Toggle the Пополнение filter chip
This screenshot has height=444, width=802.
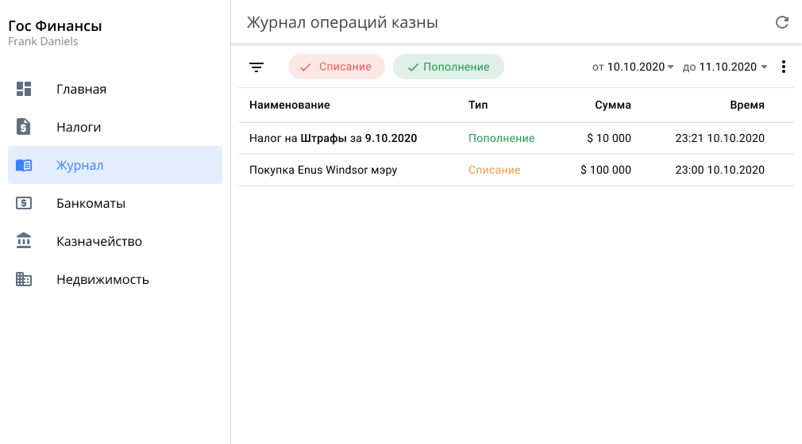click(x=449, y=67)
